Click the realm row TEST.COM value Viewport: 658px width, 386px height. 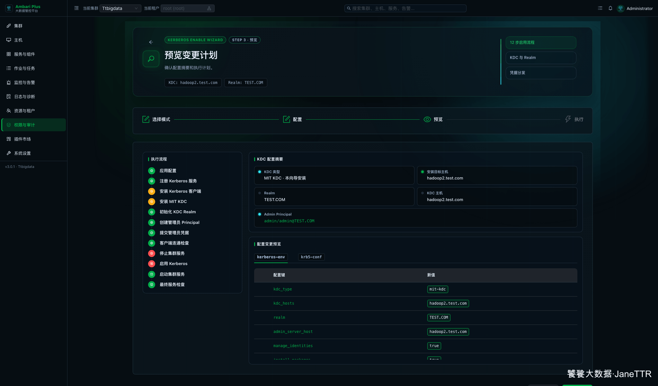click(439, 317)
